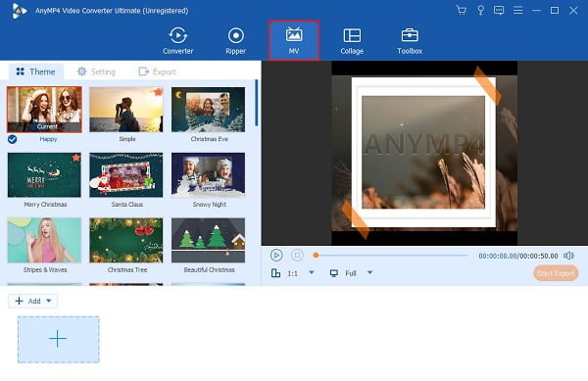Open the shopping cart icon
The image size is (588, 381).
tap(462, 11)
